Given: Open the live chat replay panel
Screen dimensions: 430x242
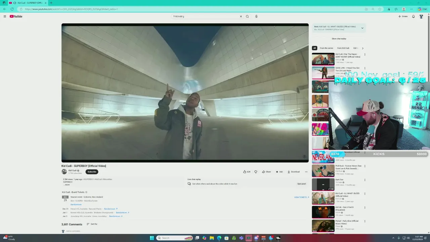Looking at the screenshot, I should [301, 184].
